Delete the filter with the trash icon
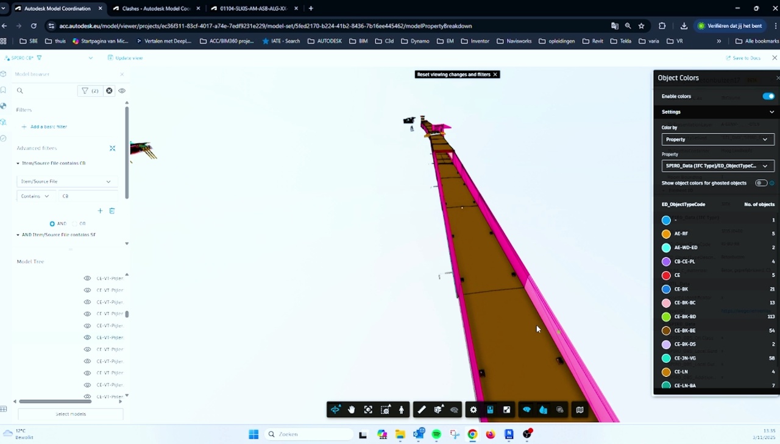780x444 pixels. click(112, 211)
